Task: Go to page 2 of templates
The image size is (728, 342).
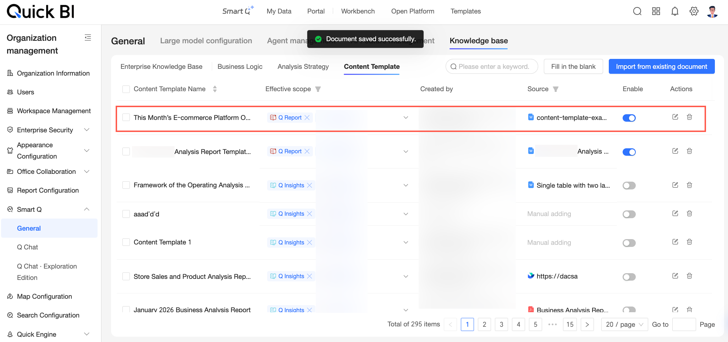Action: [484, 325]
